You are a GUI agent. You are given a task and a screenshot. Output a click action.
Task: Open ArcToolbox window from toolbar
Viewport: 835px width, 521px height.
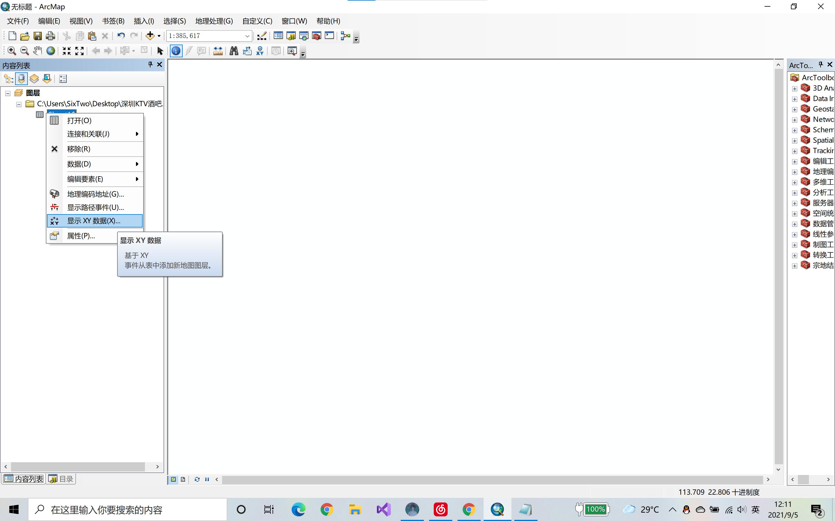coord(316,36)
